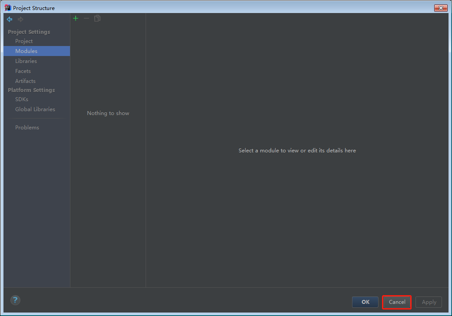The image size is (452, 316).
Task: Click the empty 'Nothing to show' module list
Action: pos(108,113)
